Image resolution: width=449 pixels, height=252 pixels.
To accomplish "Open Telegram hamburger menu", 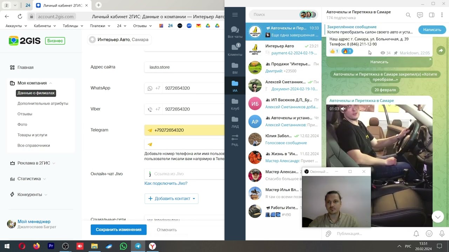I will pyautogui.click(x=235, y=15).
